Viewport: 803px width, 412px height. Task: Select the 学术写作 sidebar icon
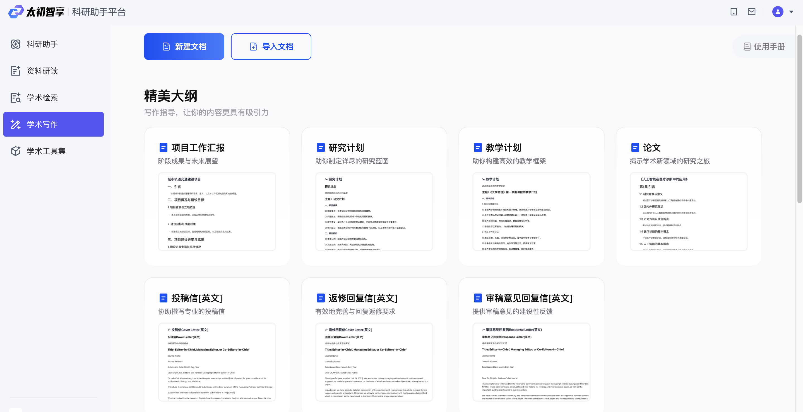[16, 125]
